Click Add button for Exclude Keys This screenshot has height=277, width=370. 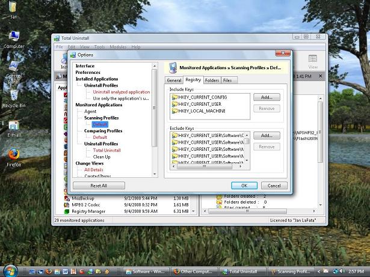click(x=267, y=136)
